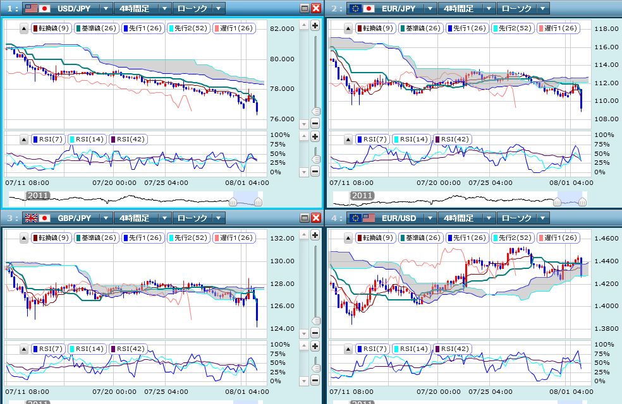Click plus icon beside USD/JPY RSI panel
Viewport: 622px width, 404px height.
point(315,137)
